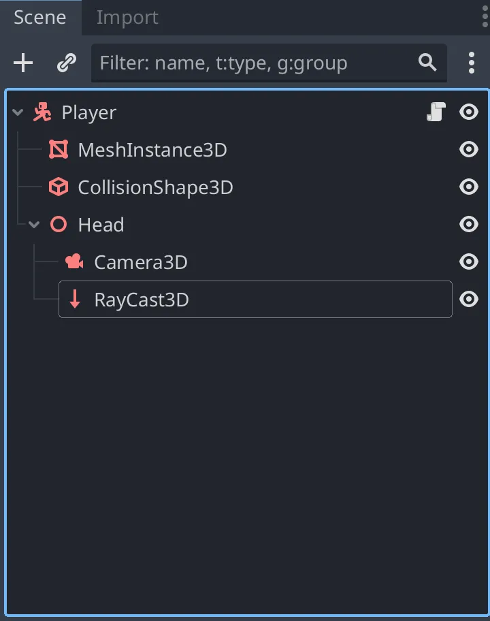
Task: Open the scene dock options menu
Action: (471, 63)
